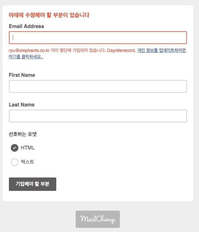Click inside the First Name field

point(98,86)
